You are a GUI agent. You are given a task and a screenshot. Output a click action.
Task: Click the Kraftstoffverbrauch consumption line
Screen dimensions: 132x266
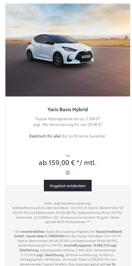point(68,208)
